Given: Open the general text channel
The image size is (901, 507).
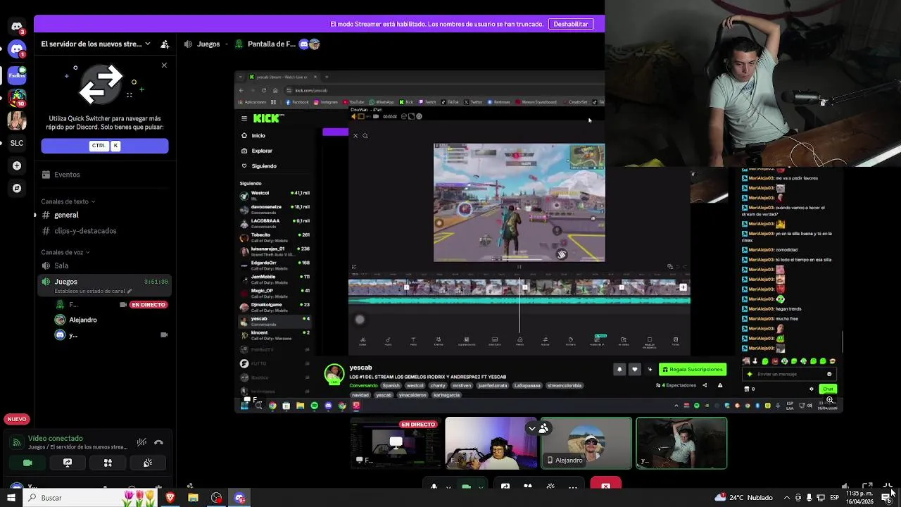Looking at the screenshot, I should (104, 215).
